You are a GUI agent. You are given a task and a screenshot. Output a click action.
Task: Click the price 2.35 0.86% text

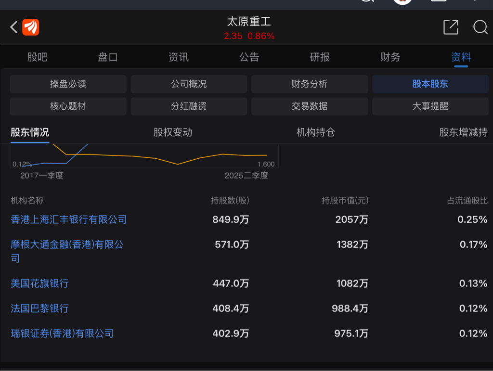pyautogui.click(x=249, y=36)
